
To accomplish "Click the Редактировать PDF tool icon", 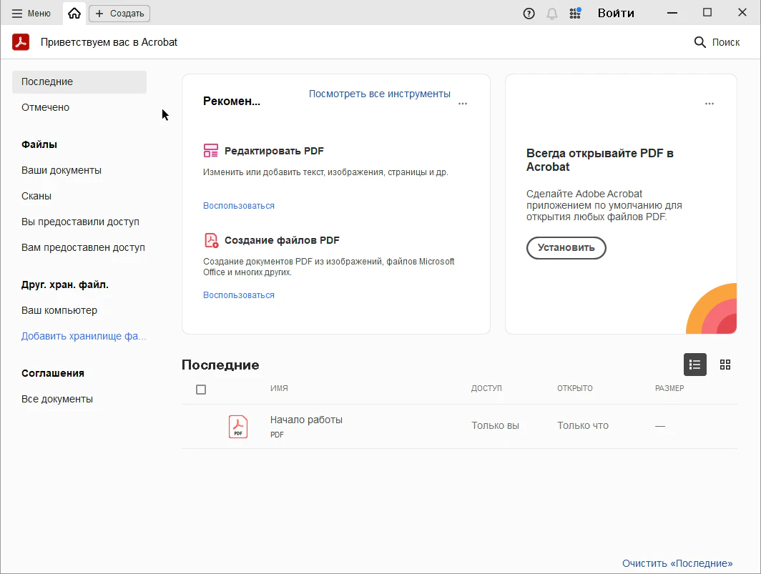I will click(211, 151).
